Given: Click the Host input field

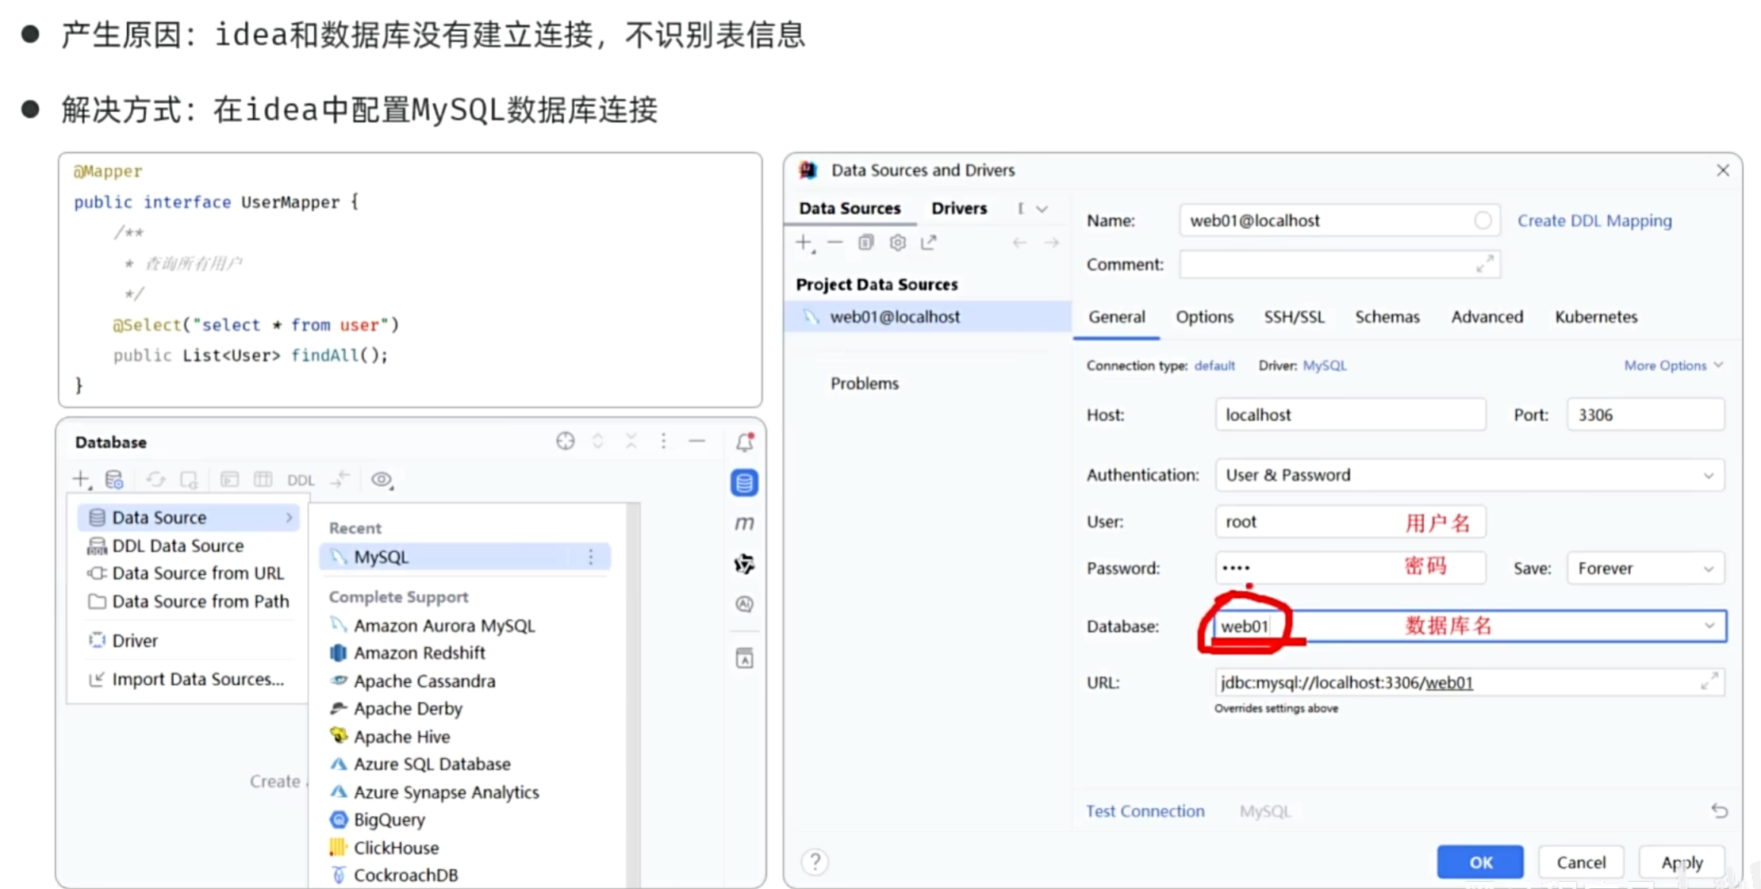Looking at the screenshot, I should [x=1349, y=415].
